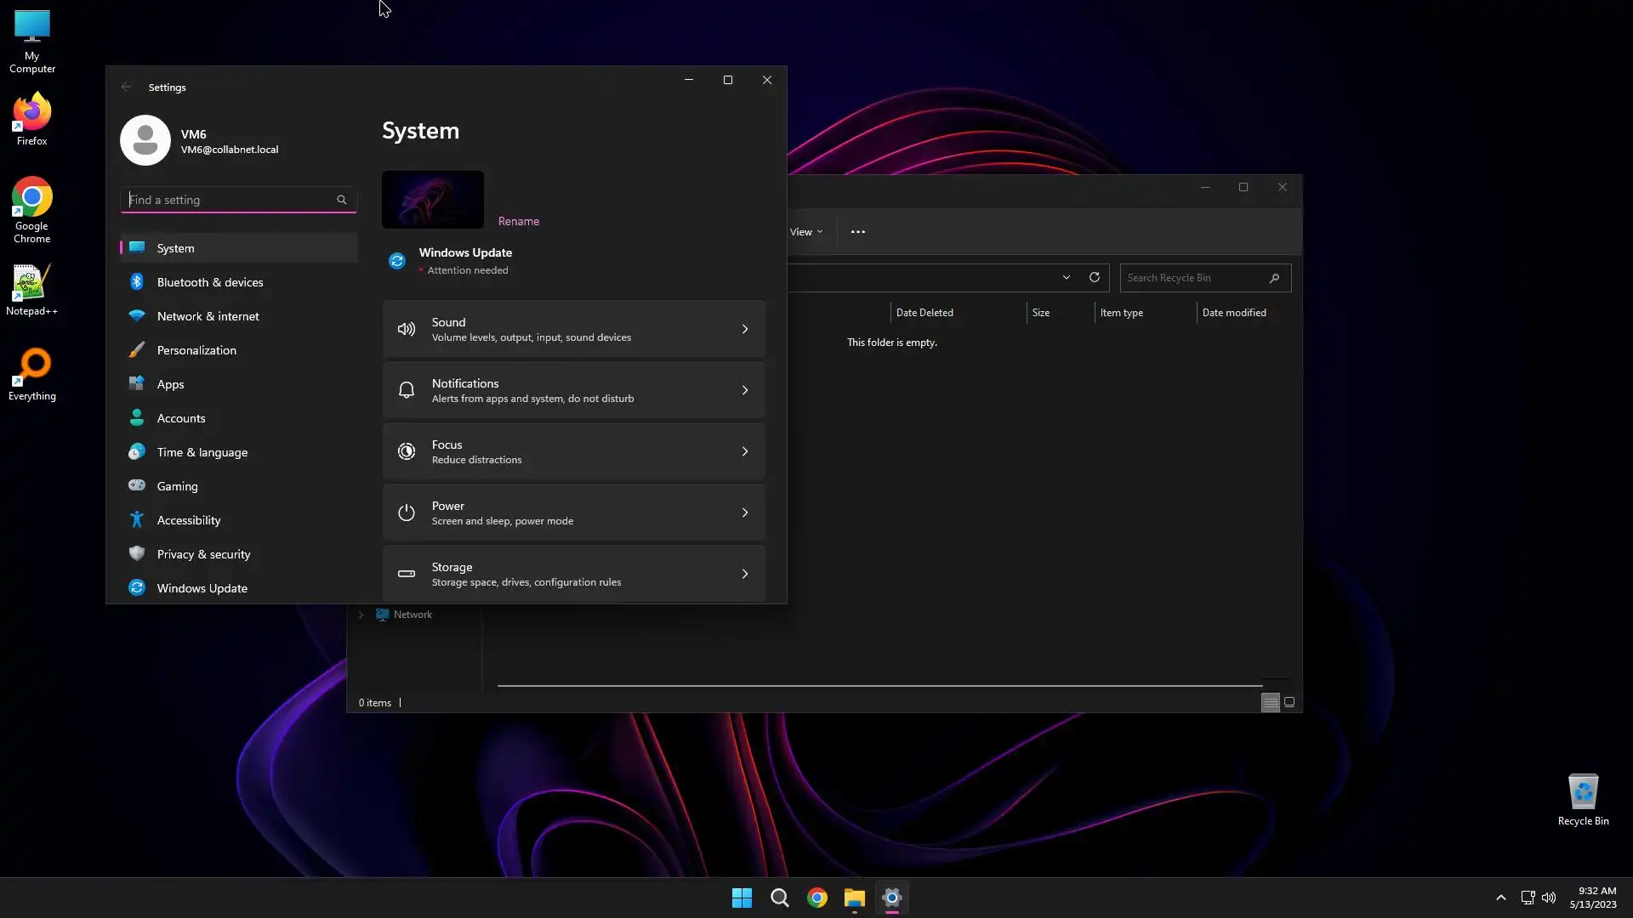Open Settings app from the taskbar
The width and height of the screenshot is (1633, 918).
(891, 898)
